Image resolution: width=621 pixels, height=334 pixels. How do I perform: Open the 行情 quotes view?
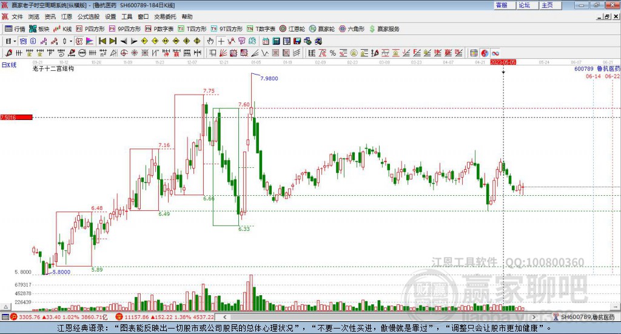[x=15, y=29]
